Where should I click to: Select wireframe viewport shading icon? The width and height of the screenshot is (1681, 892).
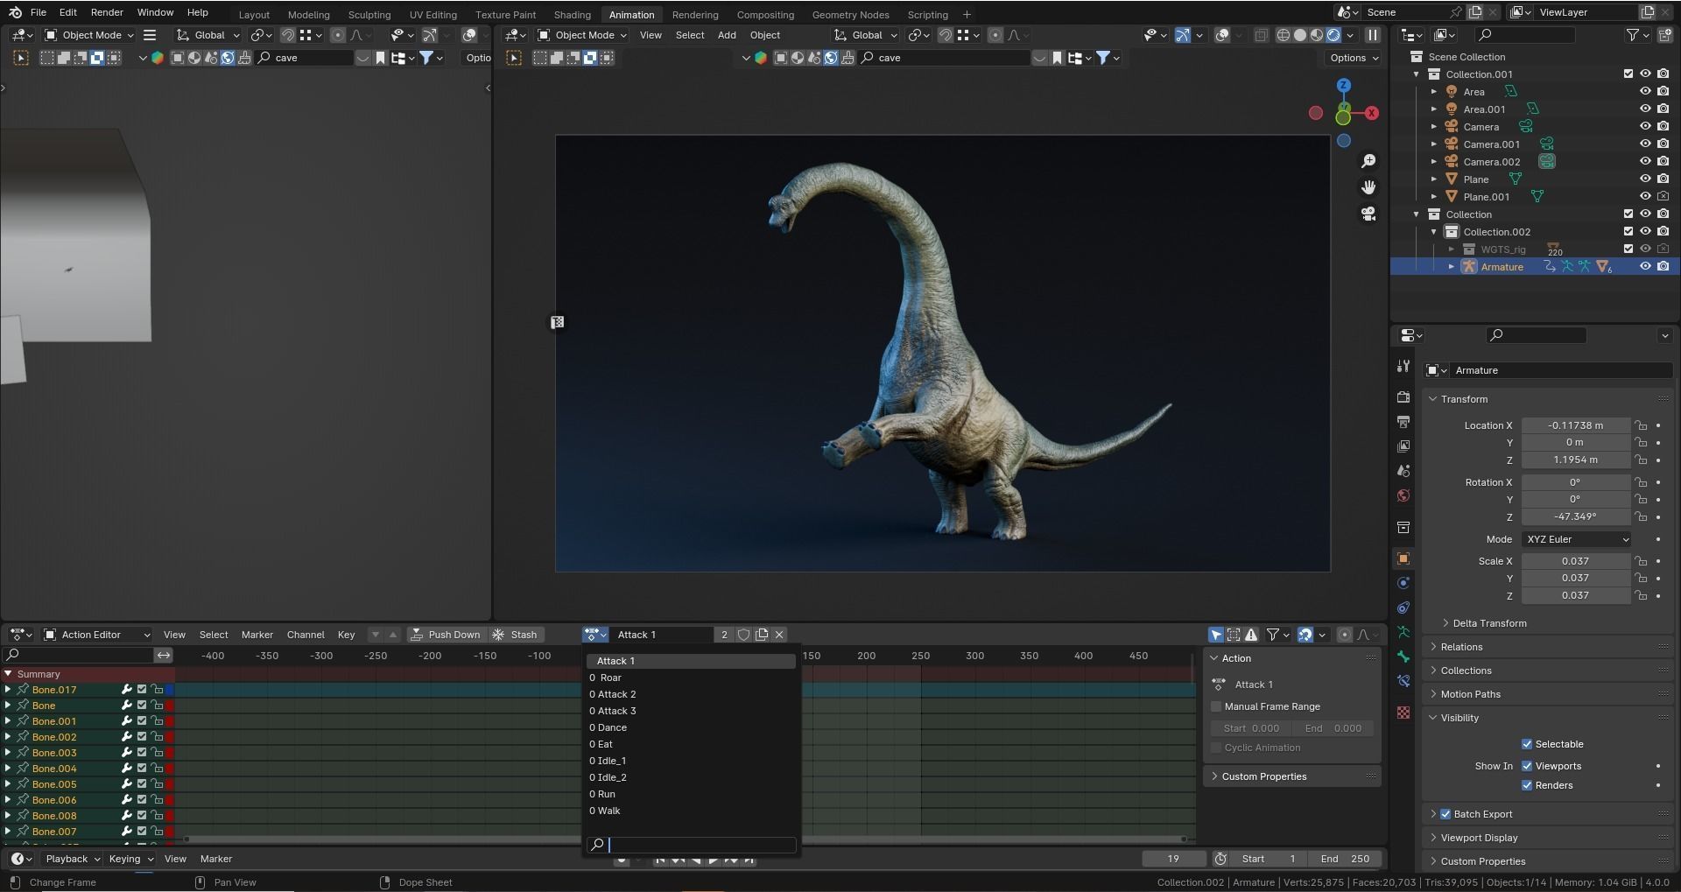(1284, 35)
